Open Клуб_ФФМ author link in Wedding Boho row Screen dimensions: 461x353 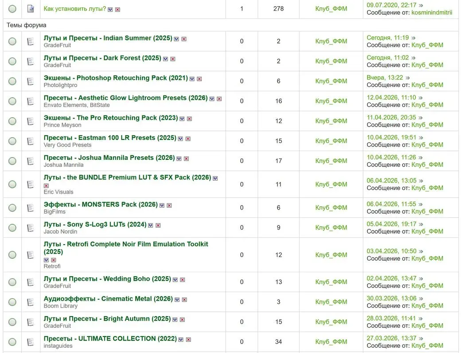pos(331,282)
